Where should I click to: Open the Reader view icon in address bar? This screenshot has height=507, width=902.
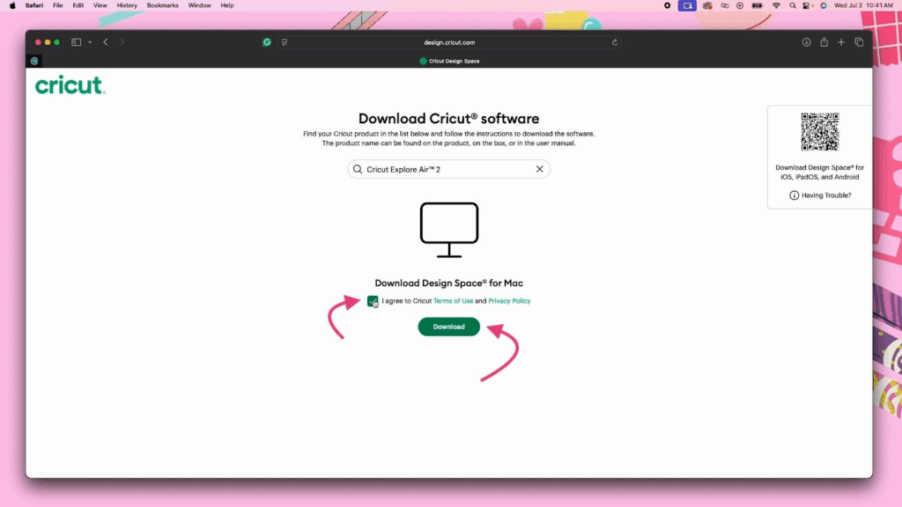[x=285, y=42]
